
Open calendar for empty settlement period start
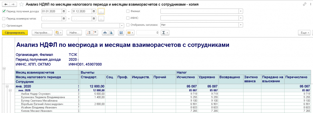(x=64, y=19)
